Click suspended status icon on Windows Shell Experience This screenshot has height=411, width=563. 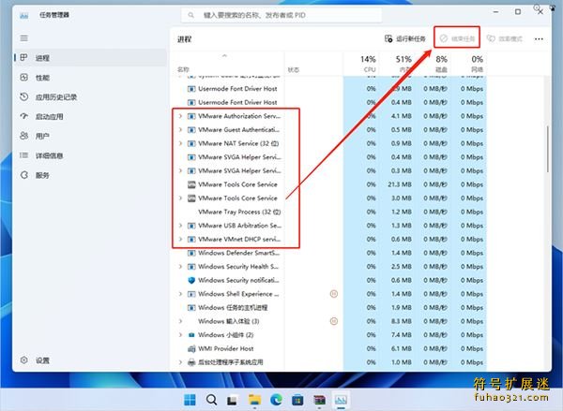click(x=333, y=294)
